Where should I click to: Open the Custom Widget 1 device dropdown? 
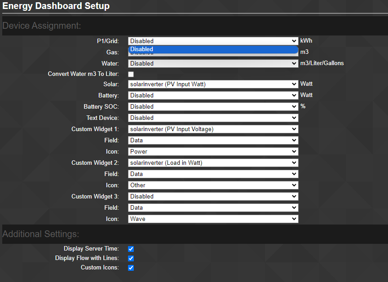213,129
